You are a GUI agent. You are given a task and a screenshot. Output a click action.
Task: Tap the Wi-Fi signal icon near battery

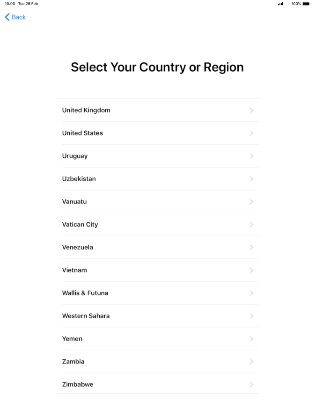pyautogui.click(x=281, y=3)
